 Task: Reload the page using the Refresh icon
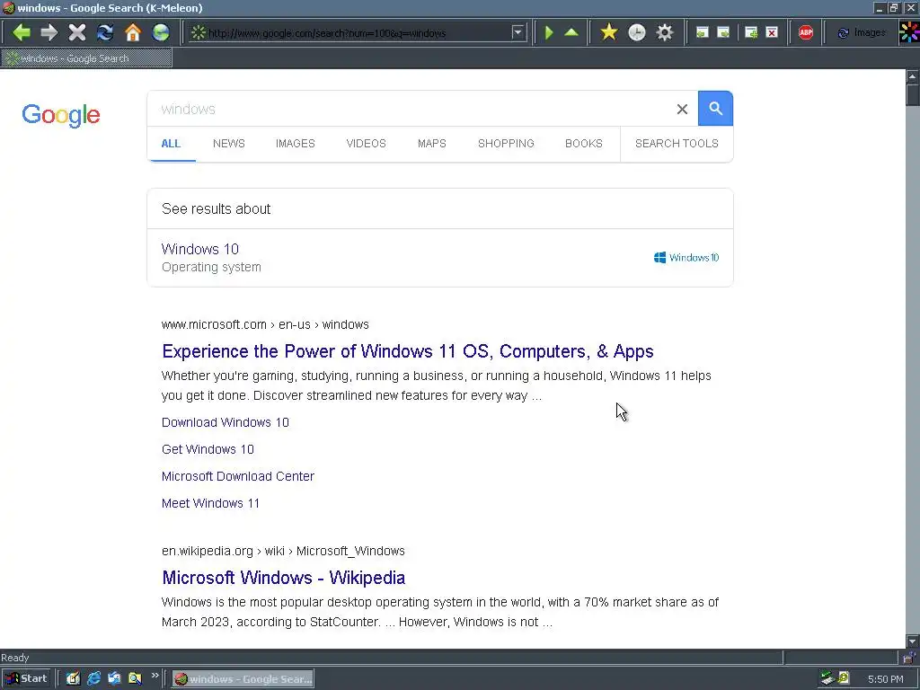coord(105,32)
